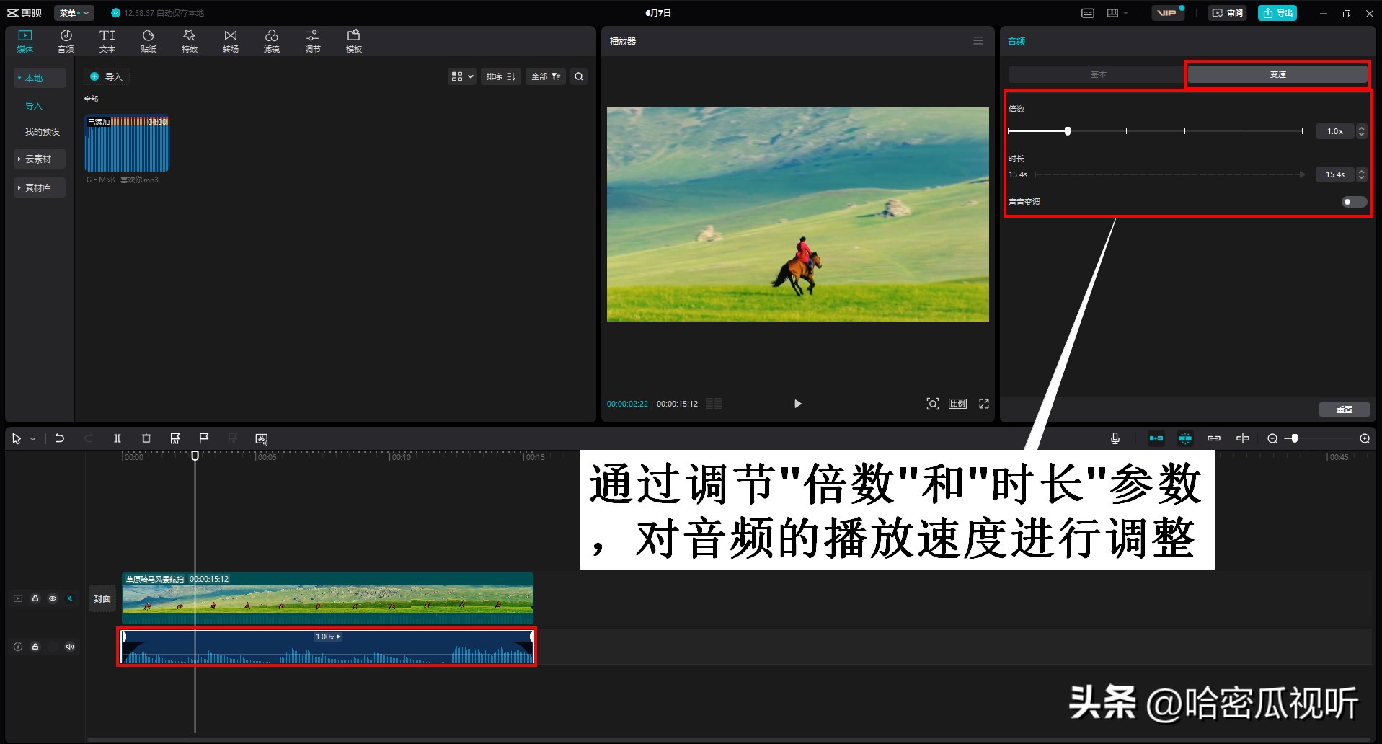The height and width of the screenshot is (744, 1382).
Task: Open the 文本 (Text) panel
Action: 107,40
